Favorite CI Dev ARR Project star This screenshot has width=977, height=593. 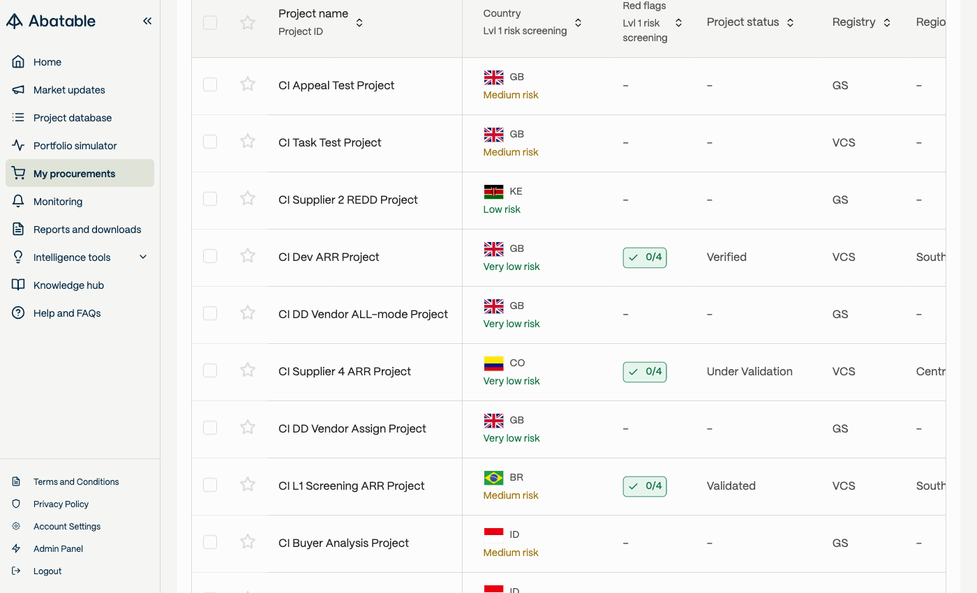[248, 256]
